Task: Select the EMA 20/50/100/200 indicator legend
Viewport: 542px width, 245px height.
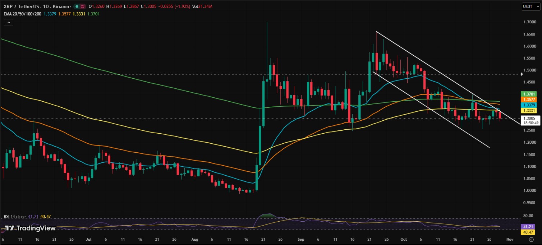Action: [23, 14]
